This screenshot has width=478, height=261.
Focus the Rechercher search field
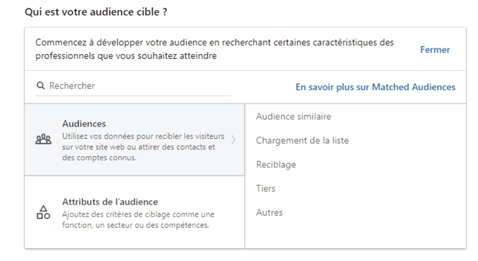click(x=133, y=86)
